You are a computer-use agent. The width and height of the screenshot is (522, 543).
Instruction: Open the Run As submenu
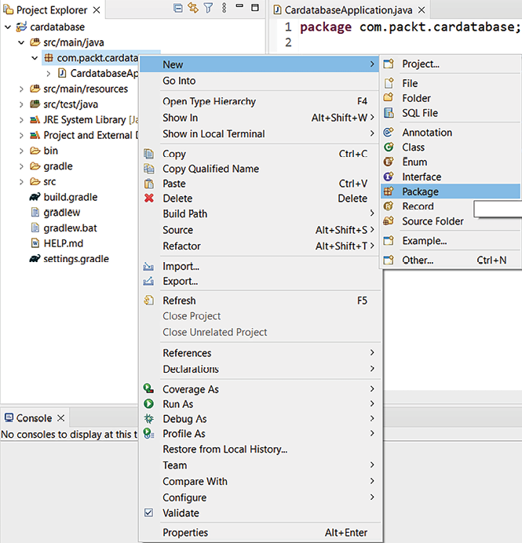[x=177, y=404]
